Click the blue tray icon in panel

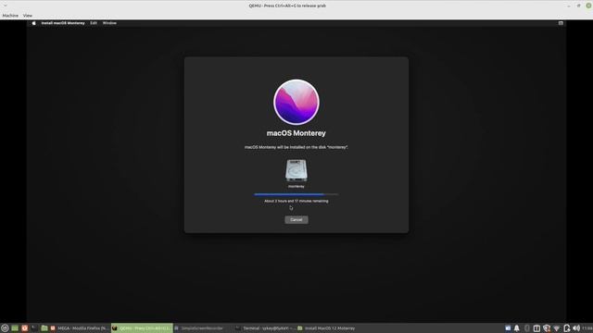[x=508, y=328]
